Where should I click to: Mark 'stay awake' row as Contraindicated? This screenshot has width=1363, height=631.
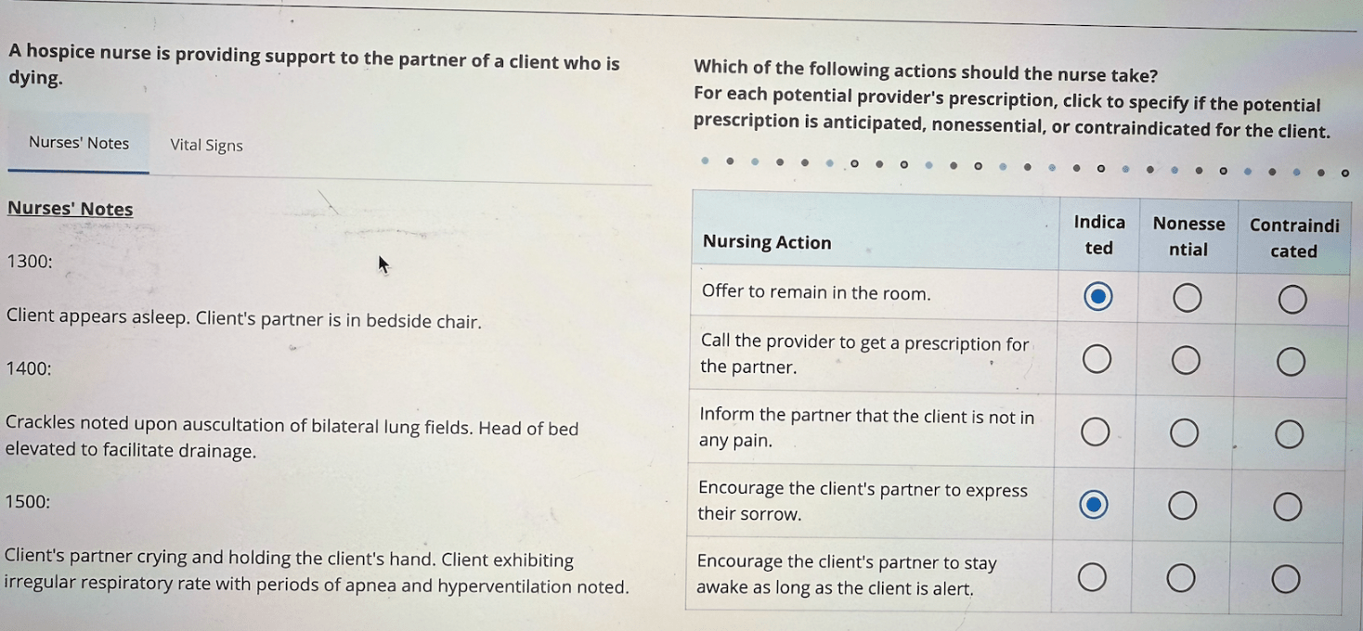pyautogui.click(x=1286, y=580)
